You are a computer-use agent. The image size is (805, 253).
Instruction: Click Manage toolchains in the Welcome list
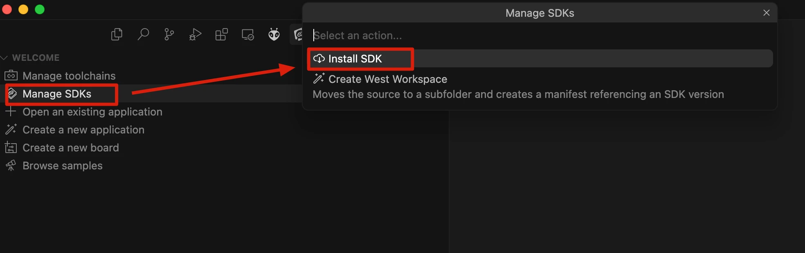click(69, 76)
